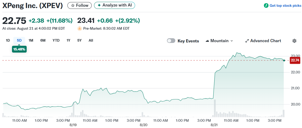Click the 22.75 closing price
302x128 pixels.
point(14,21)
